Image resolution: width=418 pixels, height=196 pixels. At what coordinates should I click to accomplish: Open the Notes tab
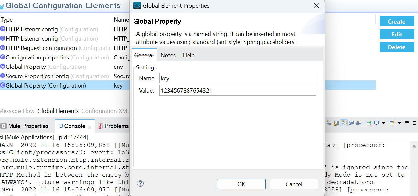click(168, 55)
